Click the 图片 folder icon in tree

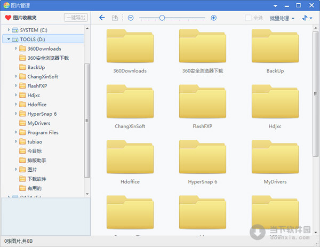click(22, 170)
